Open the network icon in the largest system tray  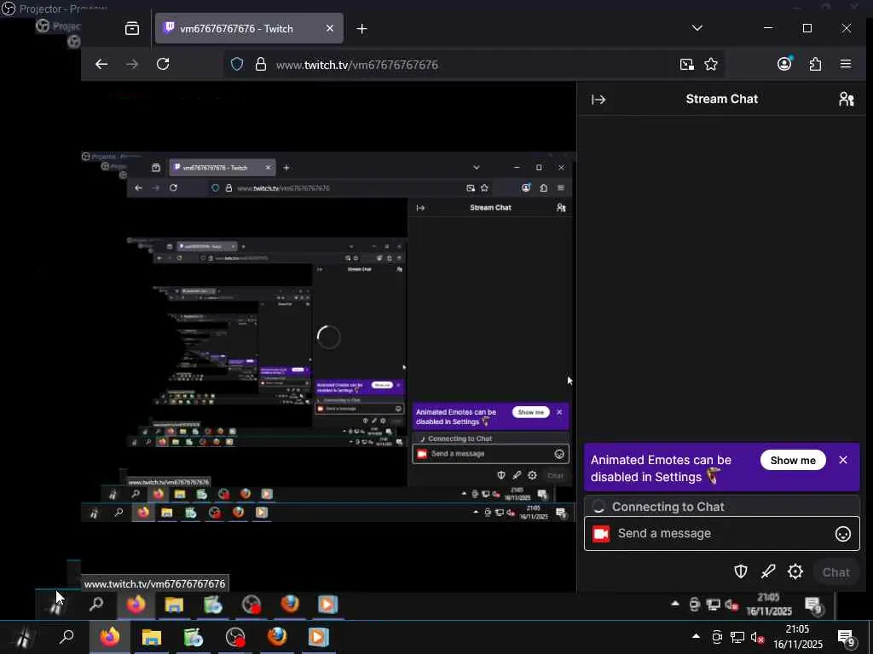coord(737,637)
